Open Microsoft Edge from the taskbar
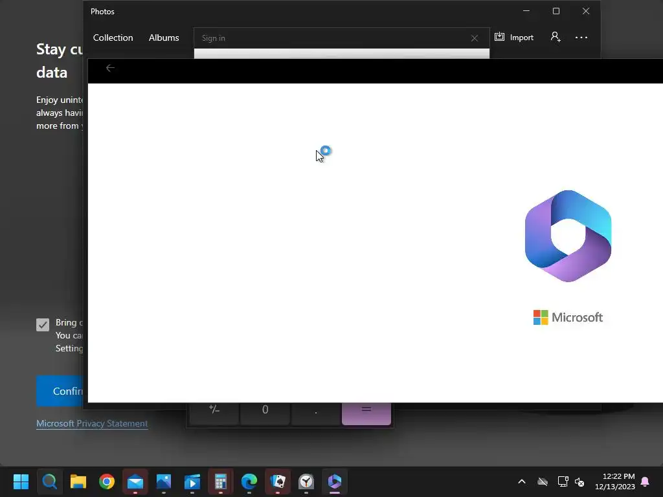 249,481
